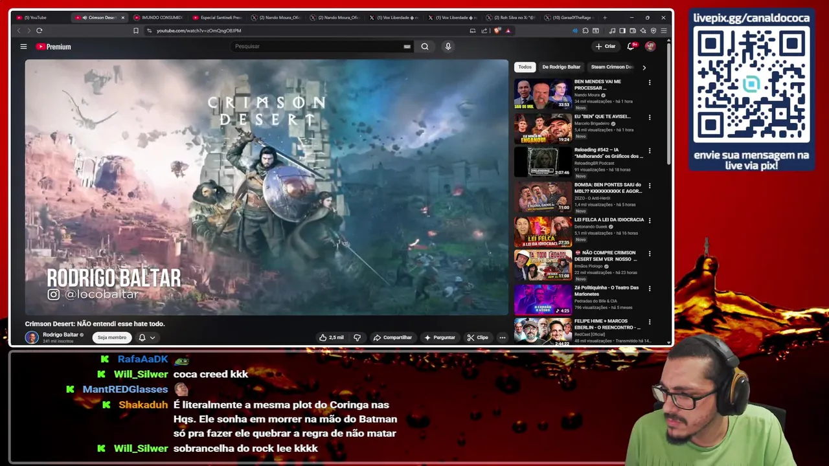Expand the subscription options chevron
829x466 pixels.
coord(152,337)
